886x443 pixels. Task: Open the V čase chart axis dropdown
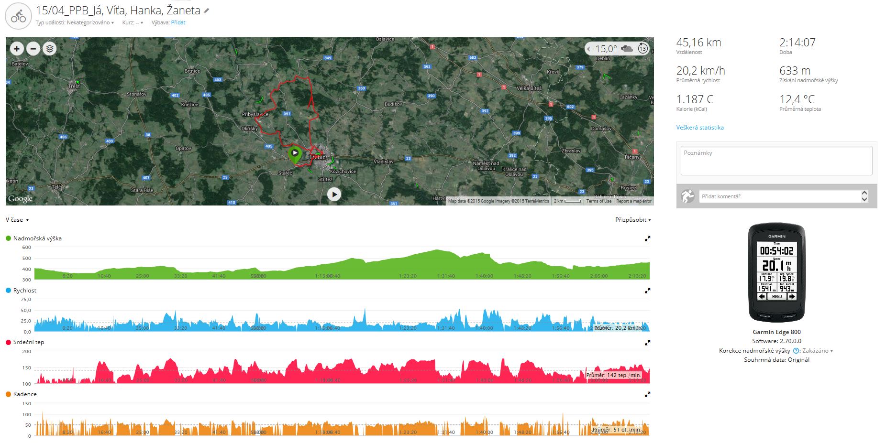point(17,220)
